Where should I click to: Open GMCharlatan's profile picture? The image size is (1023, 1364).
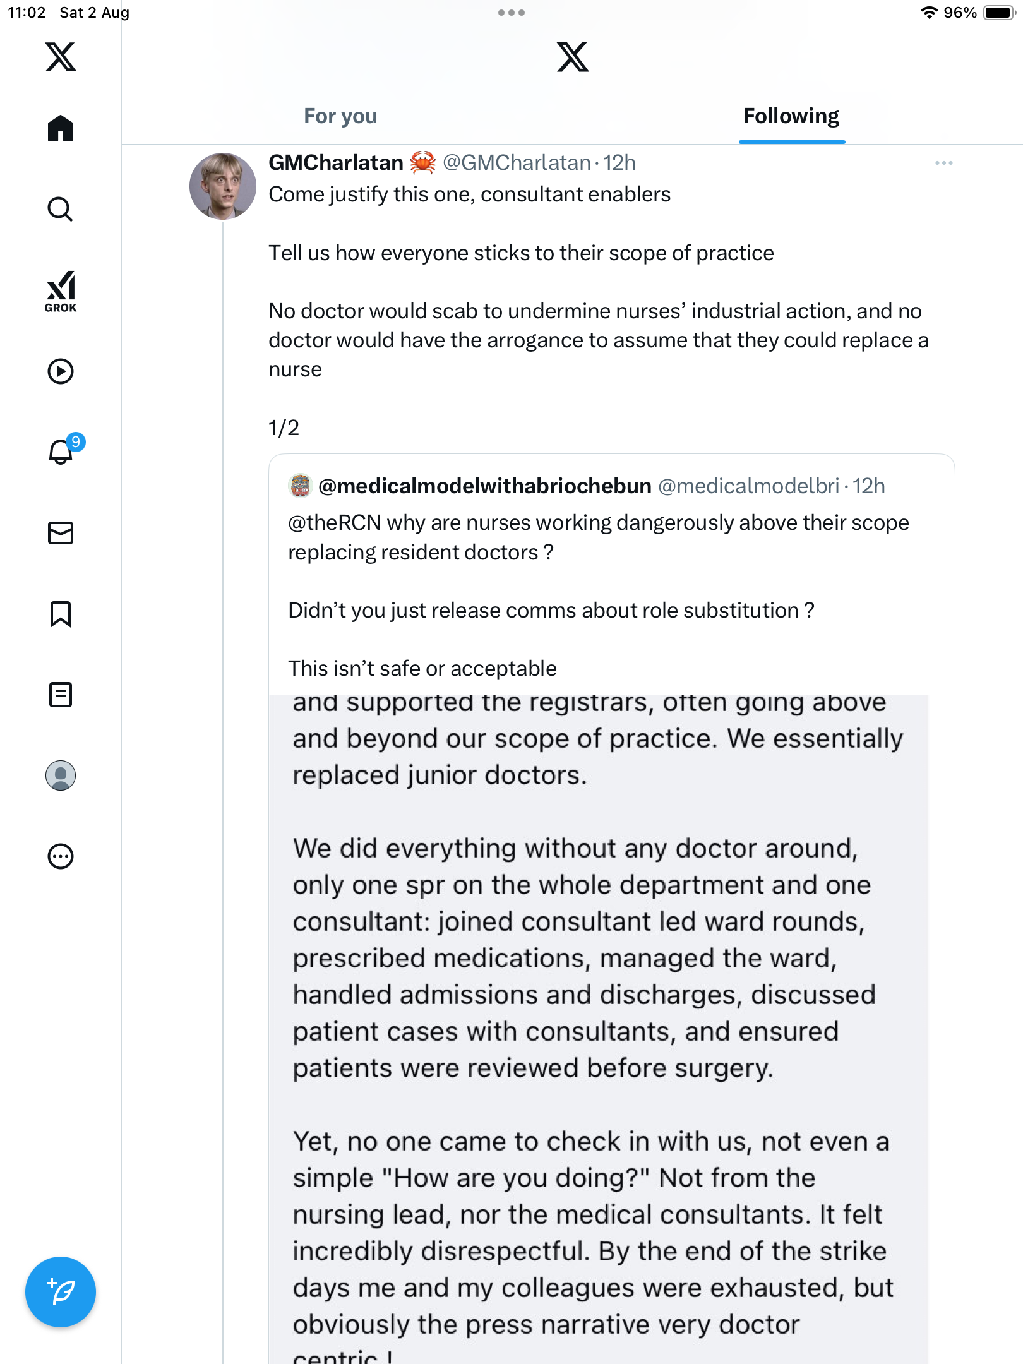(223, 186)
